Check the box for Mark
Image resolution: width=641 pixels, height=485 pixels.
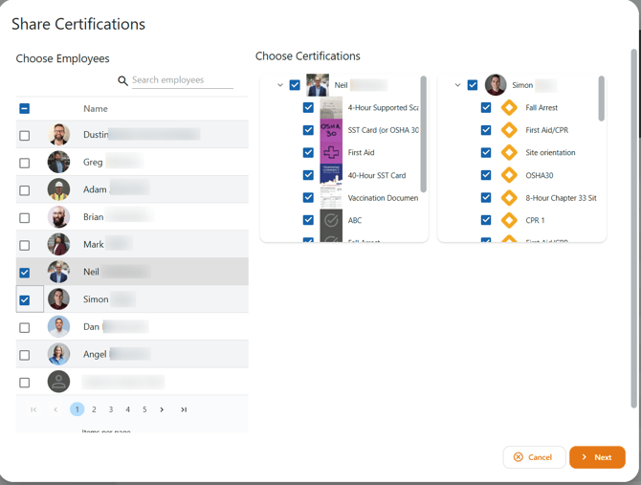tap(25, 245)
